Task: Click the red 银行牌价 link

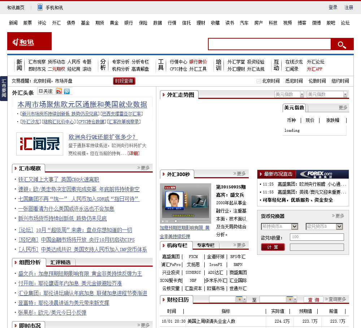Action: pos(198,62)
